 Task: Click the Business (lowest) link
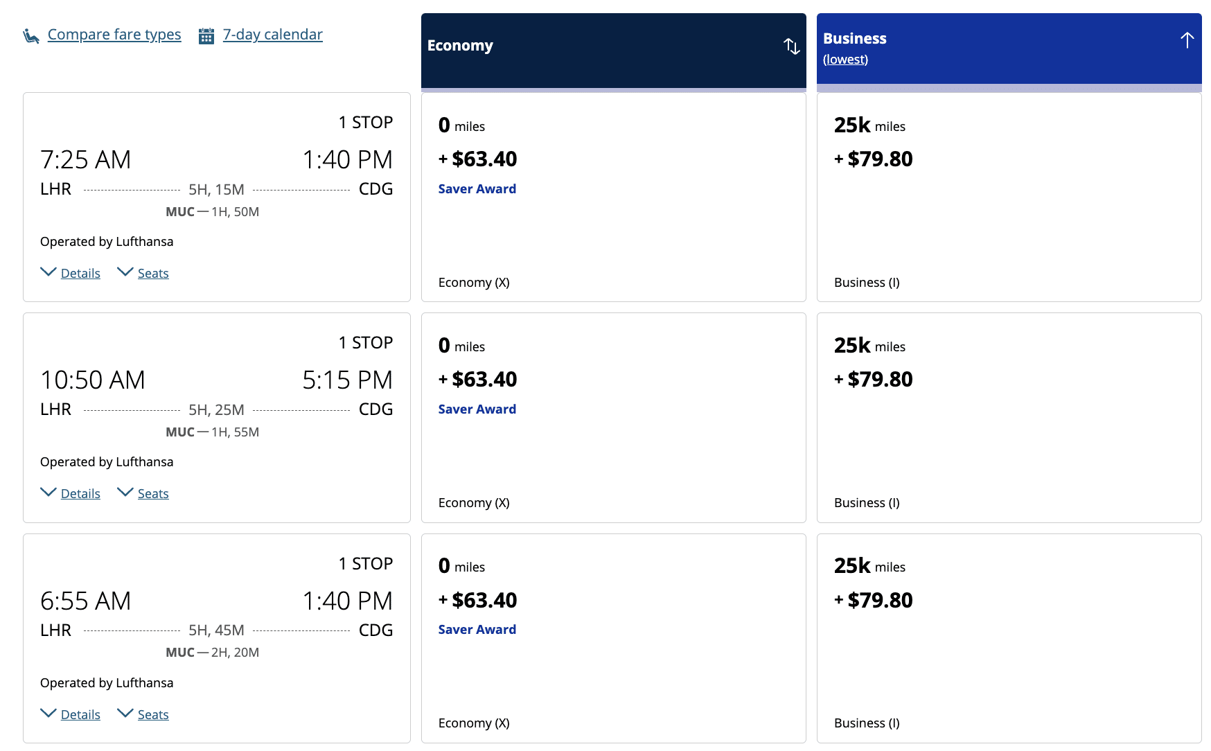point(845,60)
